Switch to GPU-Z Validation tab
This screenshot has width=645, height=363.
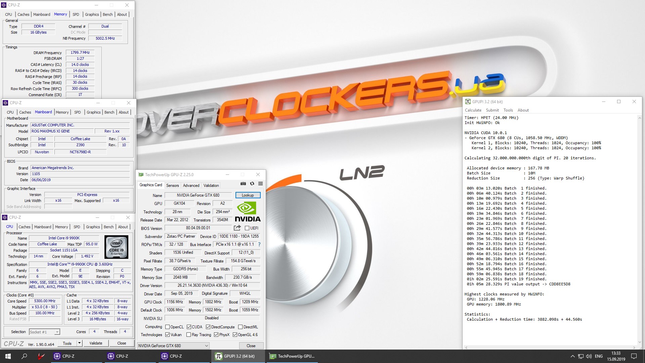pos(211,186)
